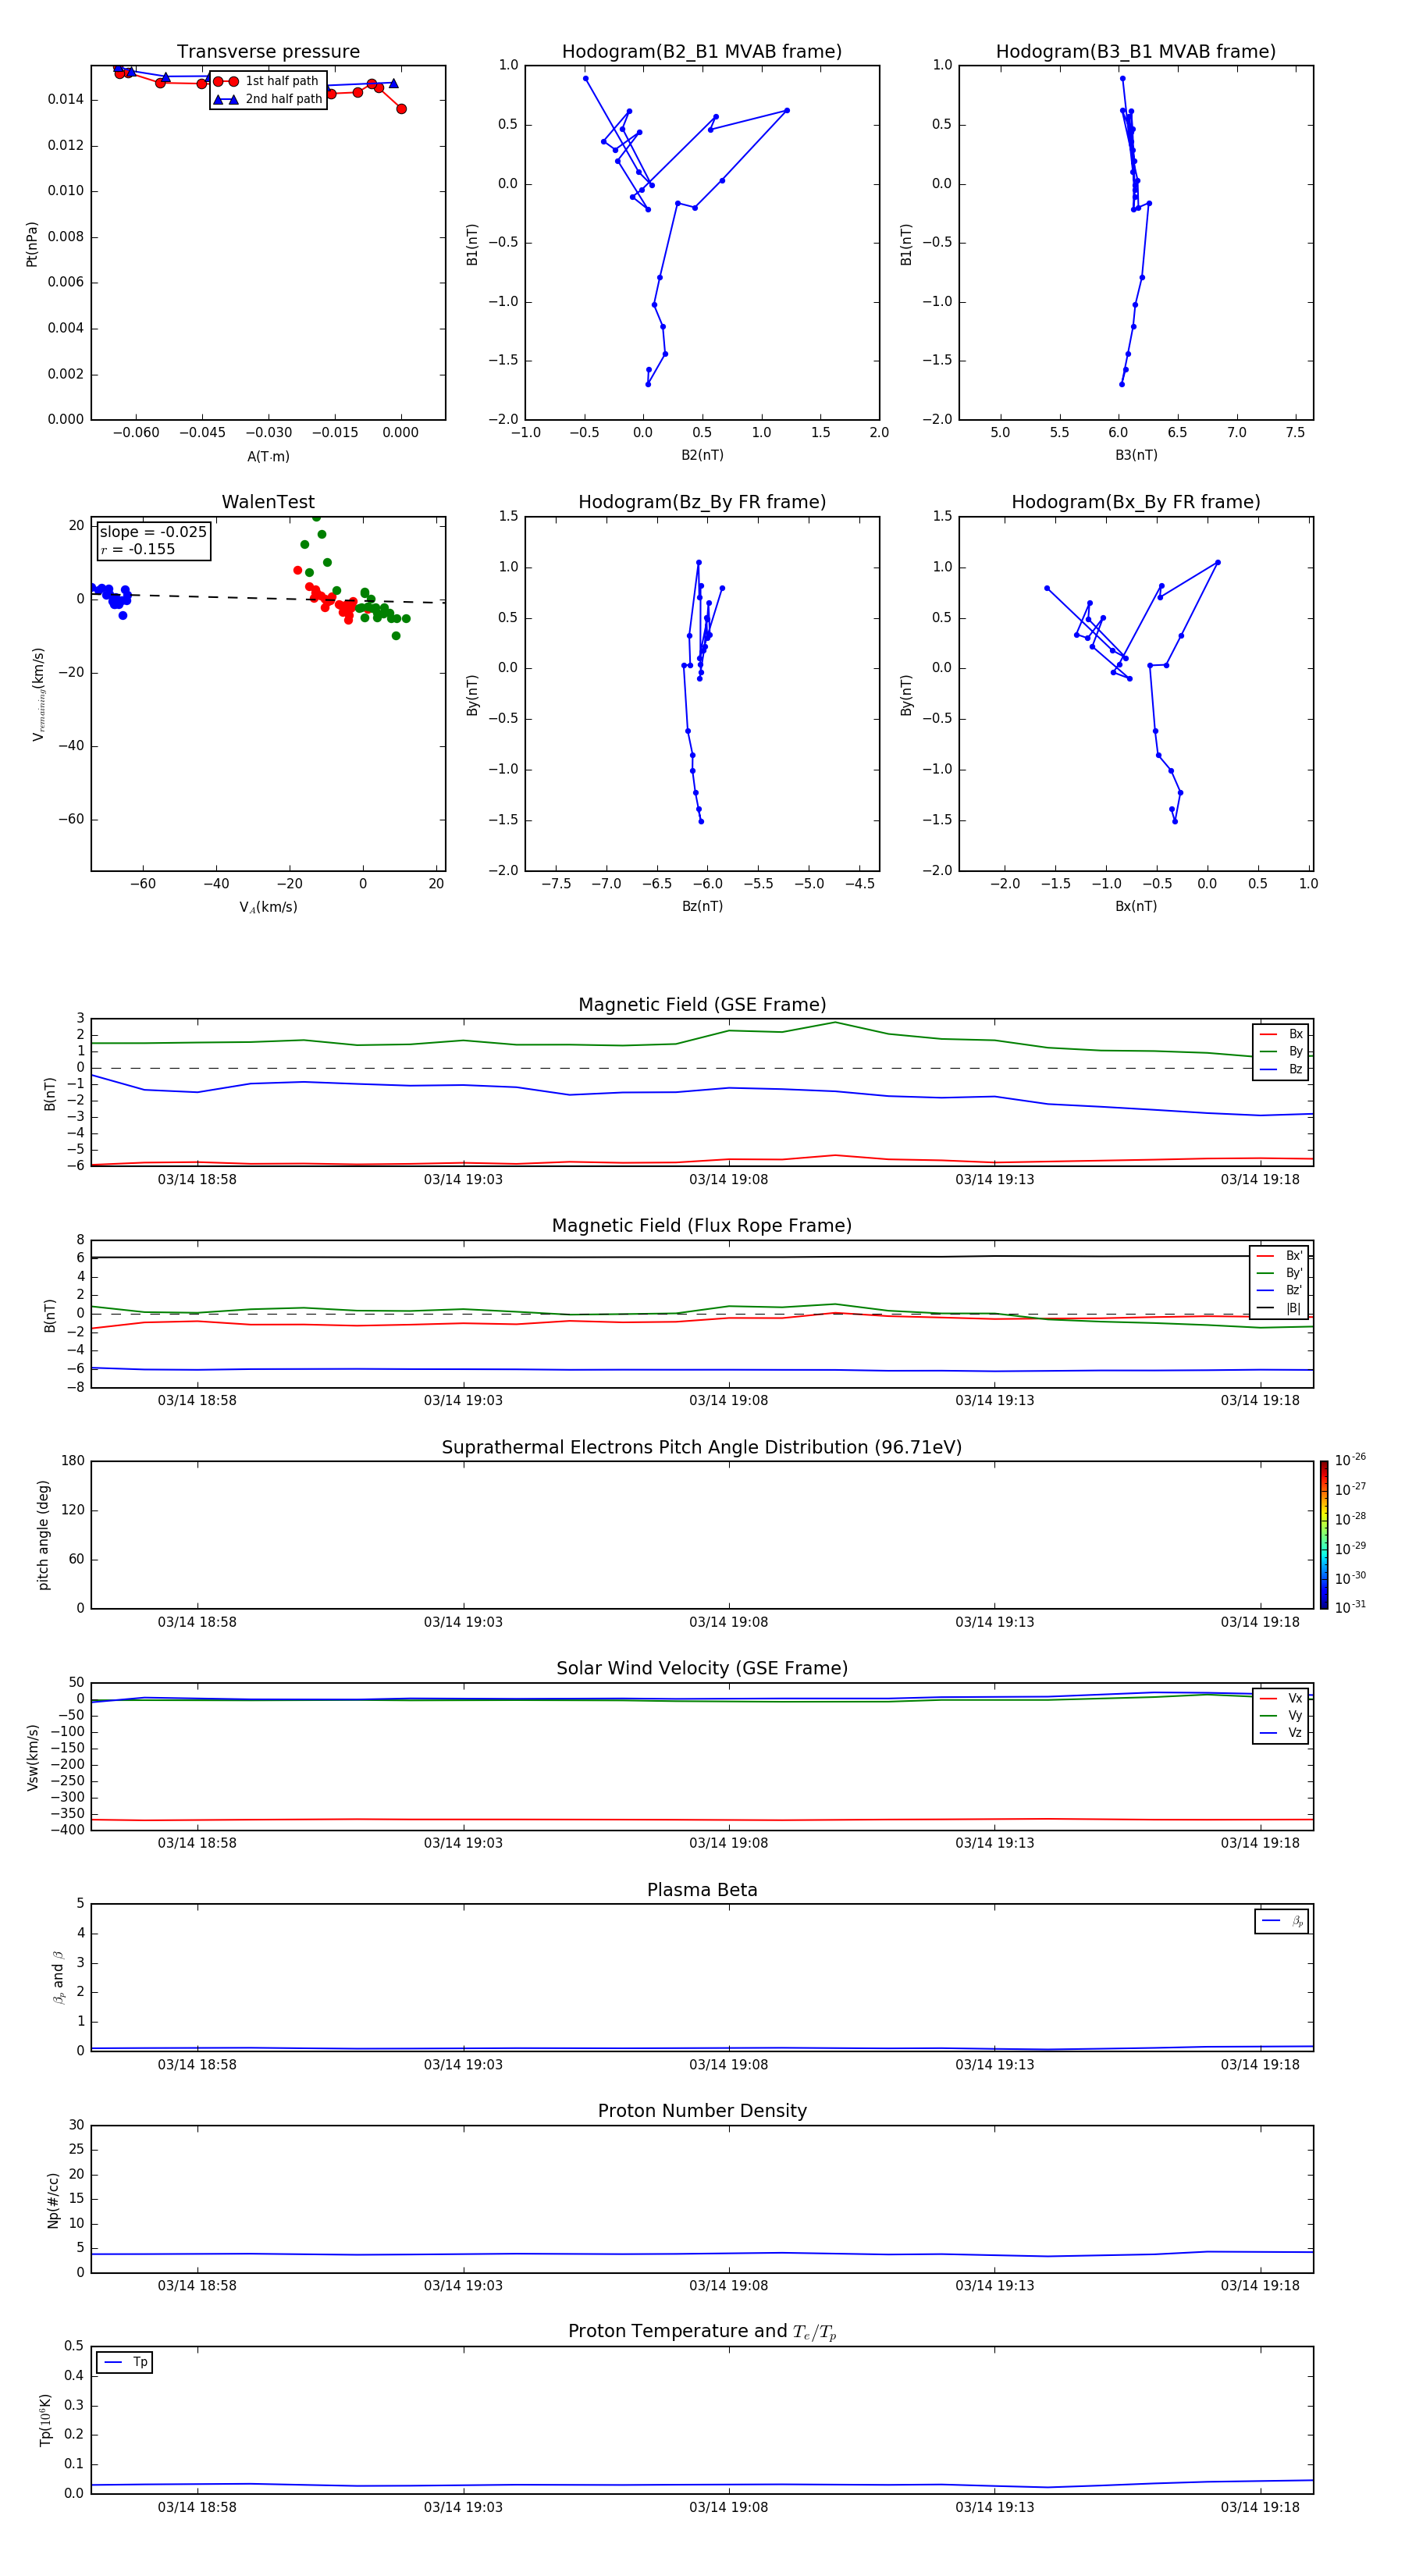Select Bx' in the Flux Rope legend
The width and height of the screenshot is (1405, 2576).
pyautogui.click(x=1280, y=1256)
